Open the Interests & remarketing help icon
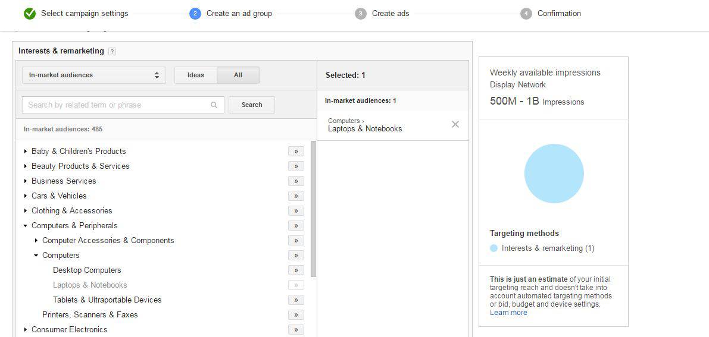Image resolution: width=709 pixels, height=337 pixels. coord(112,52)
